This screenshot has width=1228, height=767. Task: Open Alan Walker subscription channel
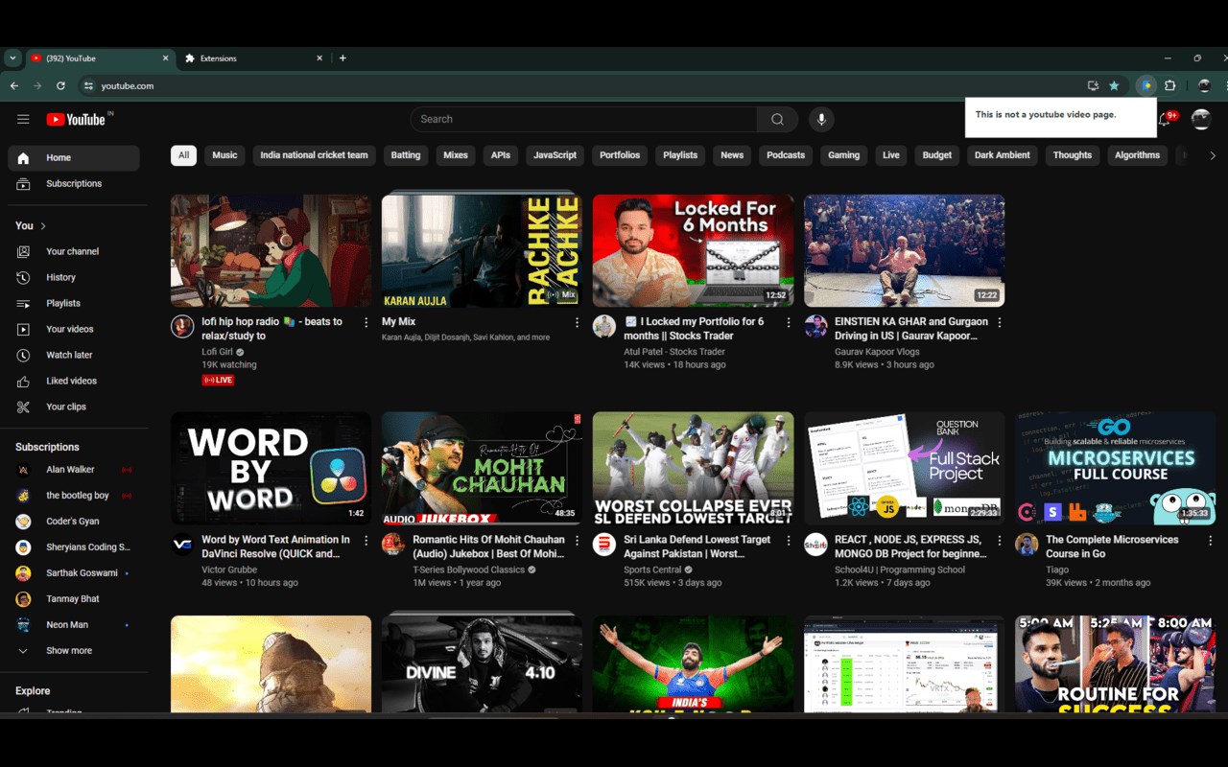click(x=74, y=470)
